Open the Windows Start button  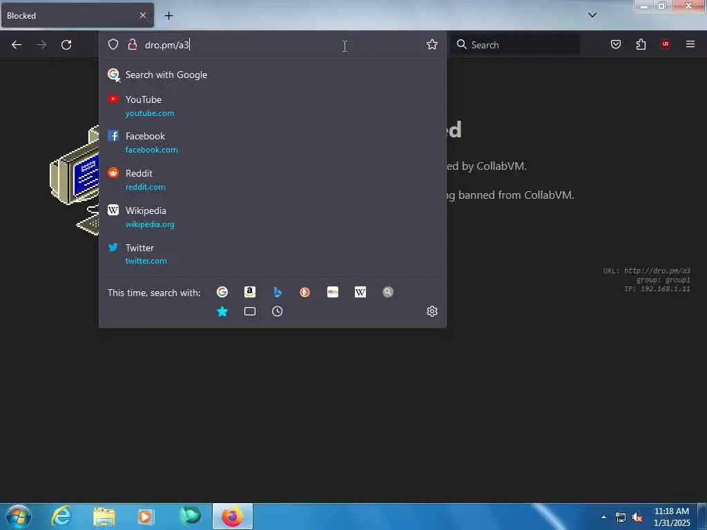pos(19,516)
